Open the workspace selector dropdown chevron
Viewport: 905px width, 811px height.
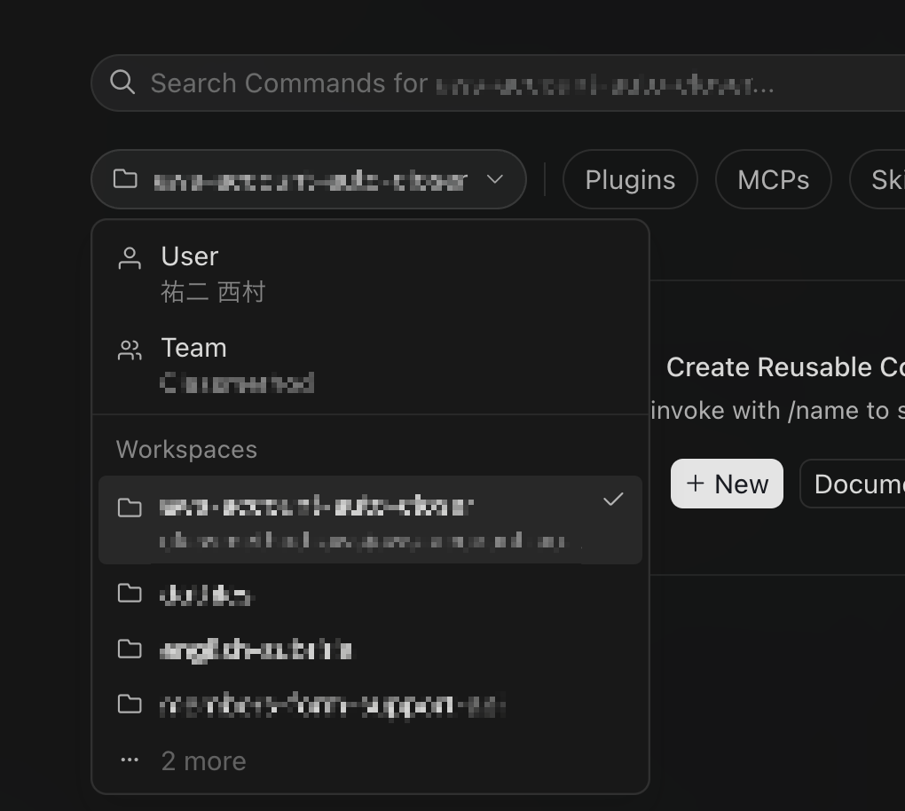coord(494,179)
